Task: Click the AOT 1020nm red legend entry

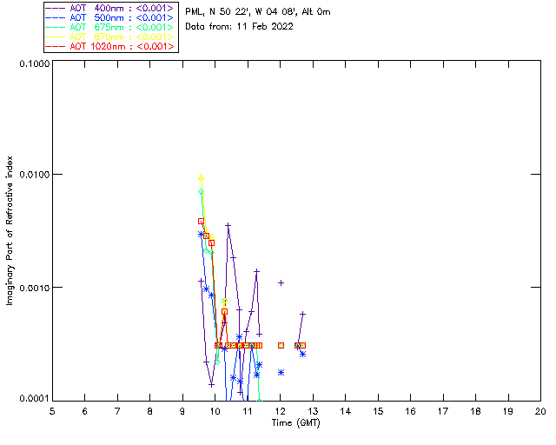Action: coord(111,46)
